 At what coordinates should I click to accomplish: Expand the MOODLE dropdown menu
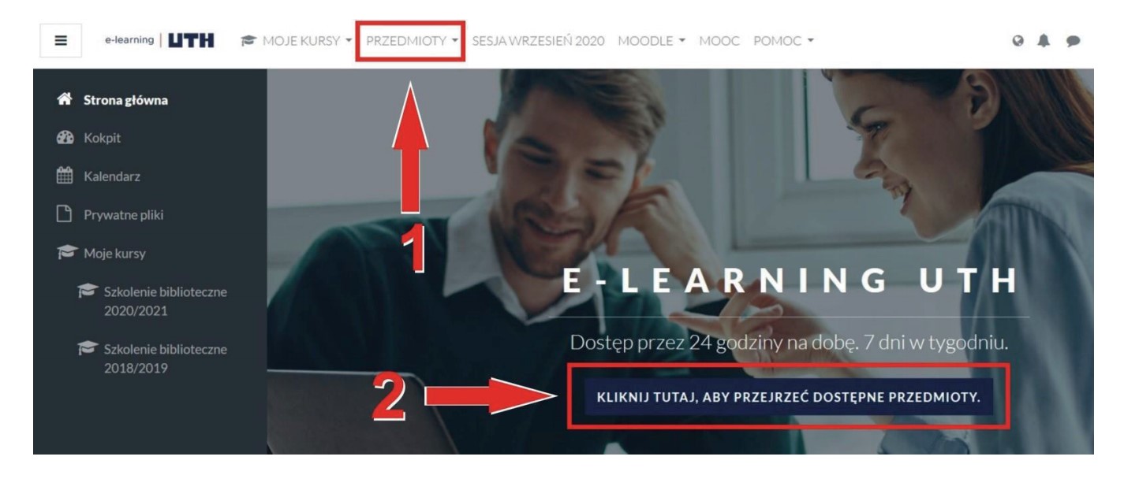click(x=652, y=41)
